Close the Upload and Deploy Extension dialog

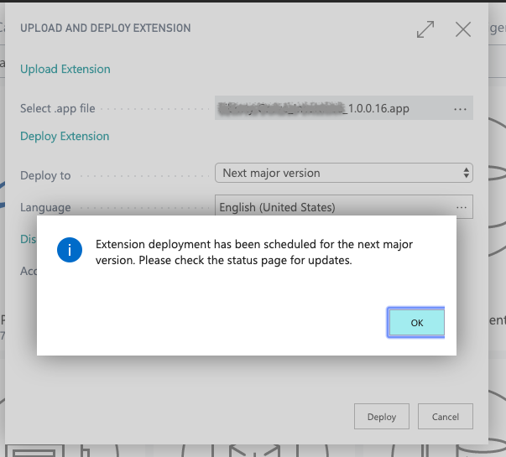pos(463,29)
